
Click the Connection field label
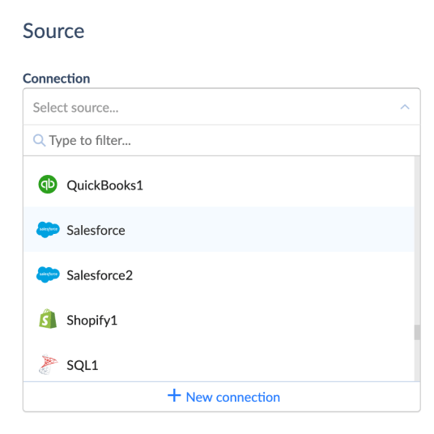pyautogui.click(x=56, y=79)
